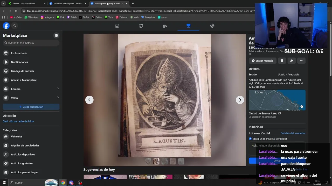Open Comprimir bookmark
Viewport: 332px width, 186px height.
click(x=148, y=17)
